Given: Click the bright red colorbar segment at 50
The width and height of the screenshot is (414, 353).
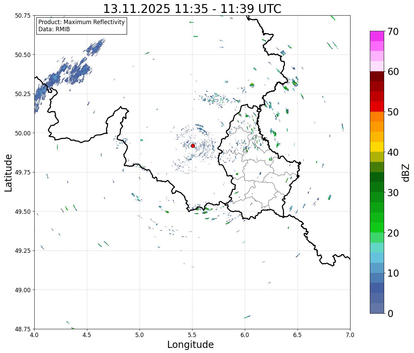Looking at the screenshot, I should tap(377, 107).
